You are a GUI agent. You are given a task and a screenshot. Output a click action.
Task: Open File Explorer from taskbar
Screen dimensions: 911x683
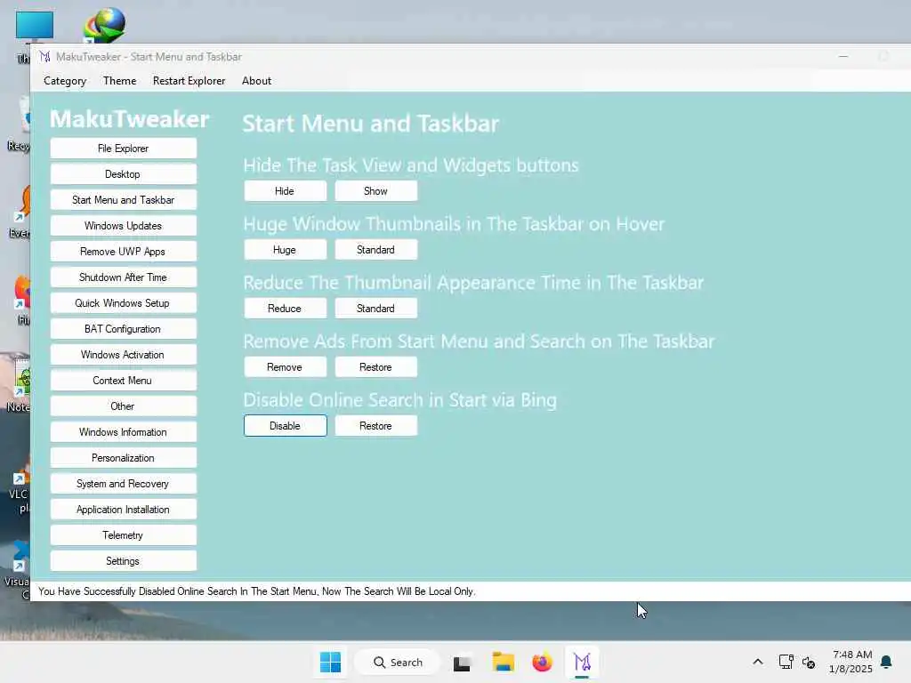pos(504,662)
